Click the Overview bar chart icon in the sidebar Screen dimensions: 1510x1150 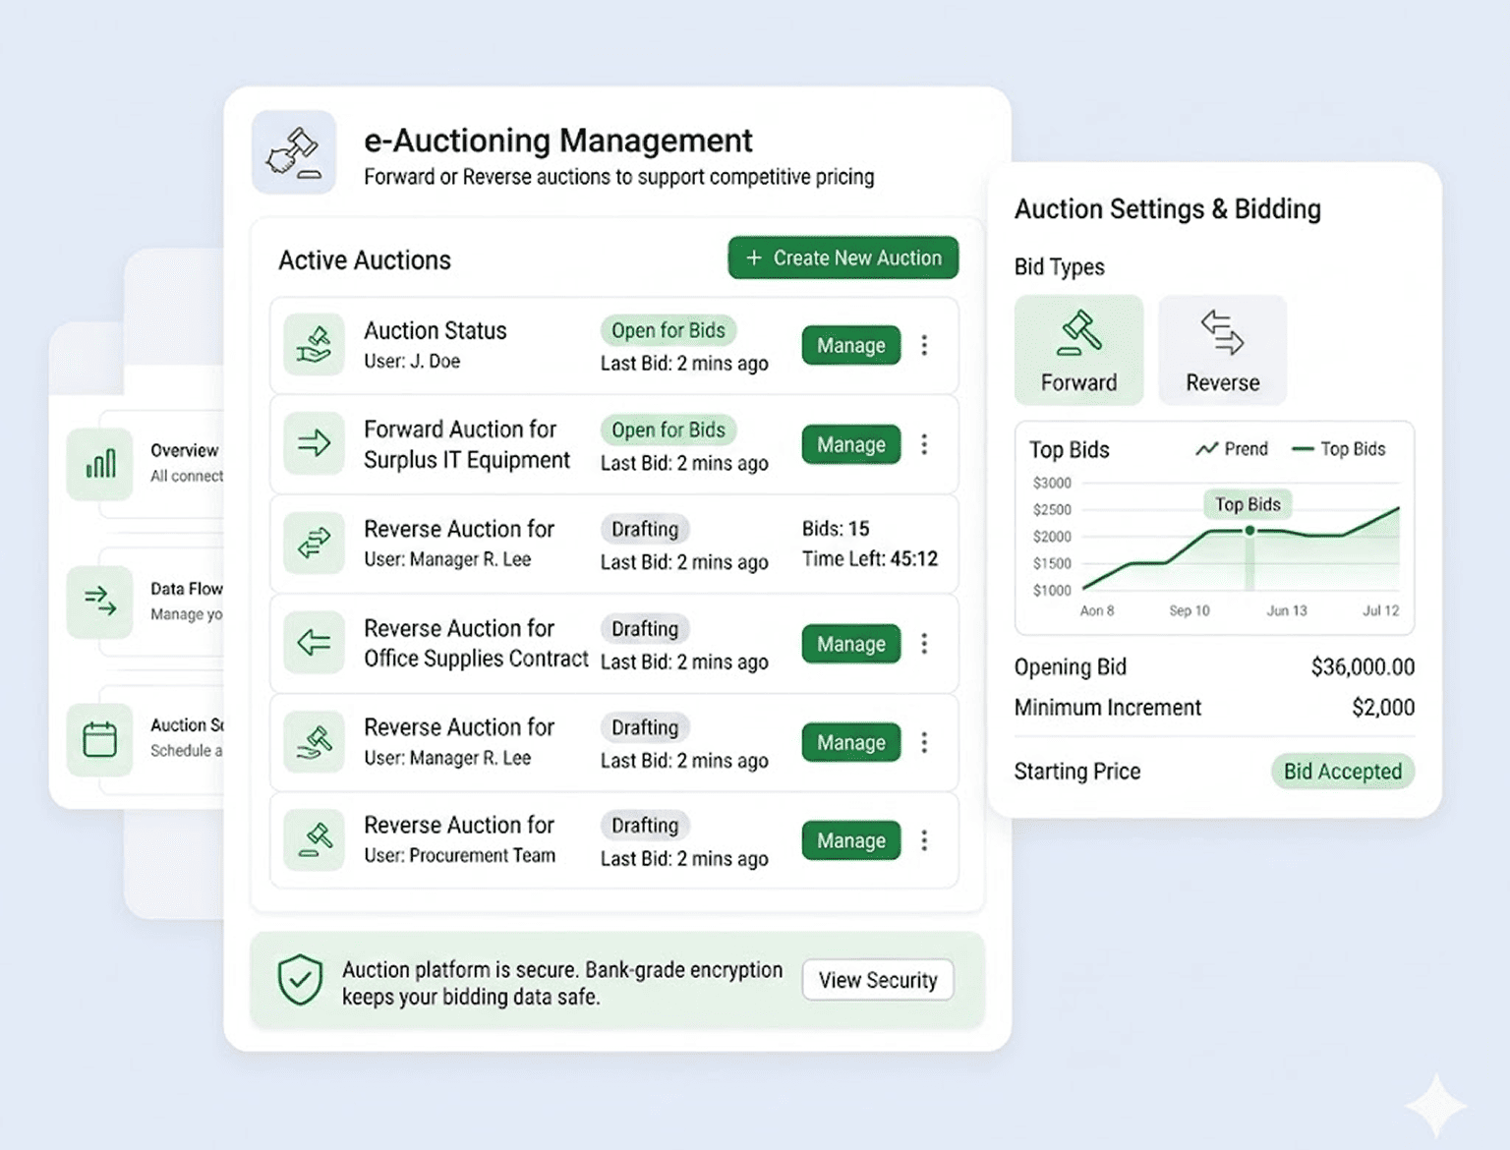coord(100,463)
